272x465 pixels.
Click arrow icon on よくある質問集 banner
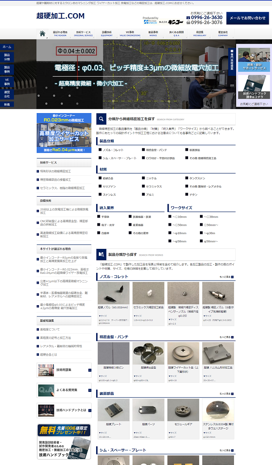click(90, 390)
